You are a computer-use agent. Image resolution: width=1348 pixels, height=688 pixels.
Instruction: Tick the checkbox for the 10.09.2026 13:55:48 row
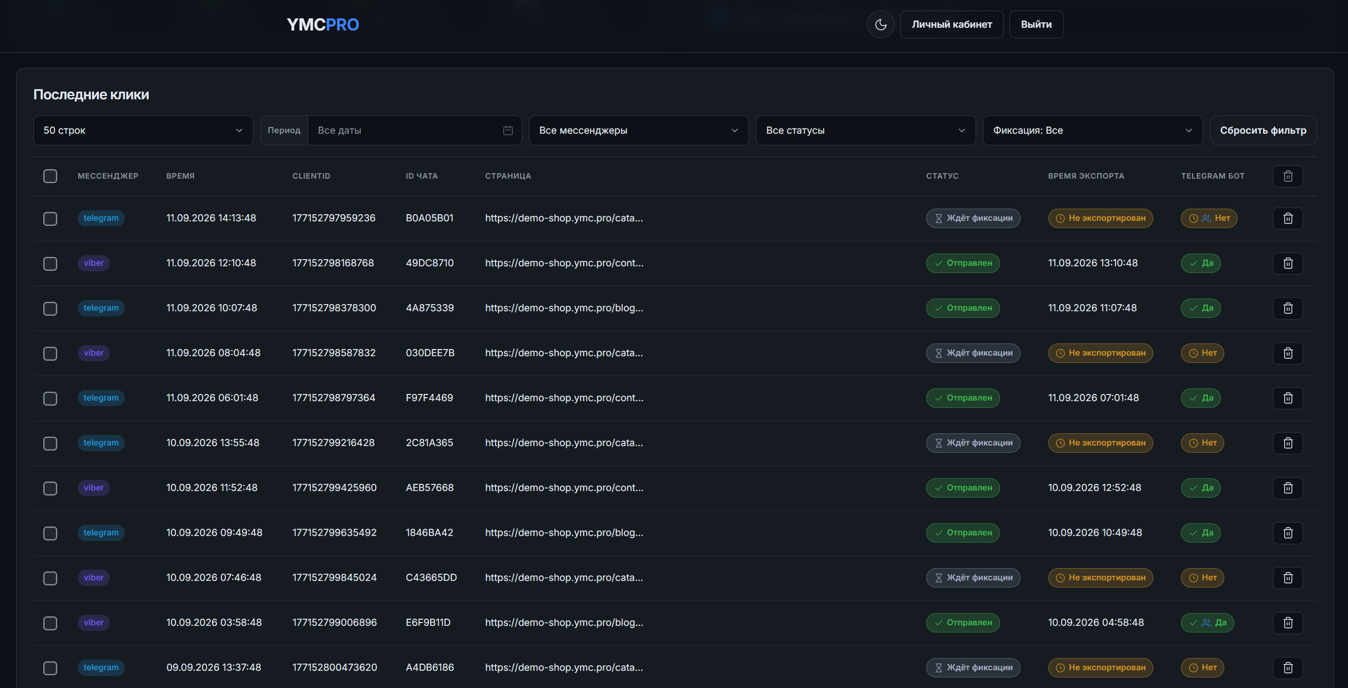pos(50,443)
